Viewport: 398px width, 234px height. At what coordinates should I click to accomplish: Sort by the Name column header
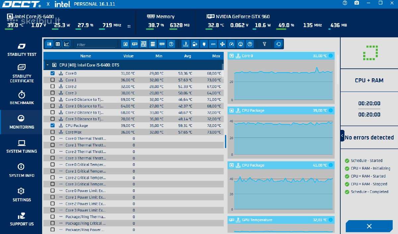coord(86,56)
